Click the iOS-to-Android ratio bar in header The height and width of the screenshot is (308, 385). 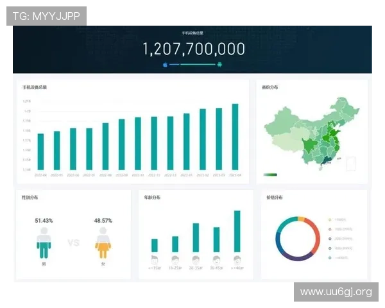click(x=193, y=65)
